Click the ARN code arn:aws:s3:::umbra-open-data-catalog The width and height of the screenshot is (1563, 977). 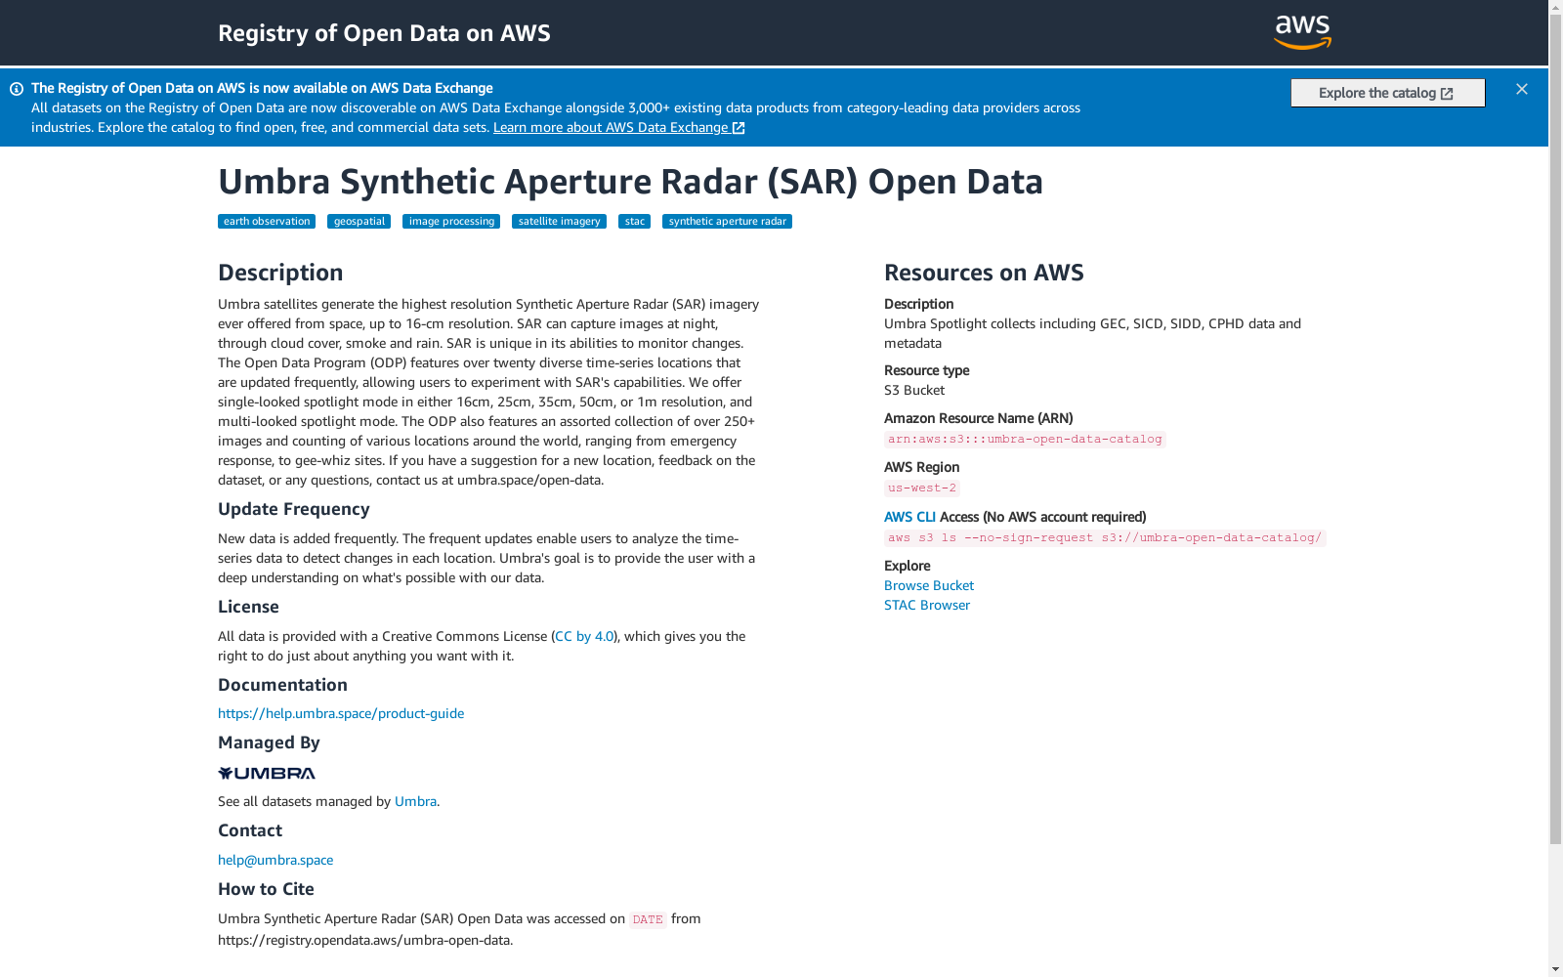coord(1025,440)
